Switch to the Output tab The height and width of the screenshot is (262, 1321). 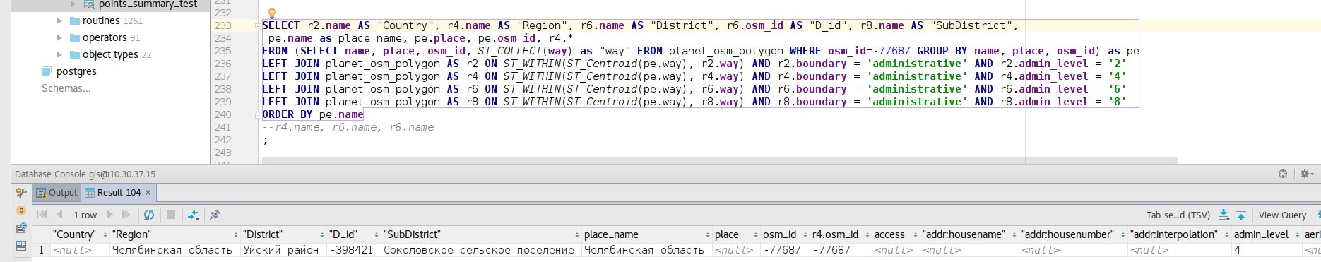pos(57,192)
